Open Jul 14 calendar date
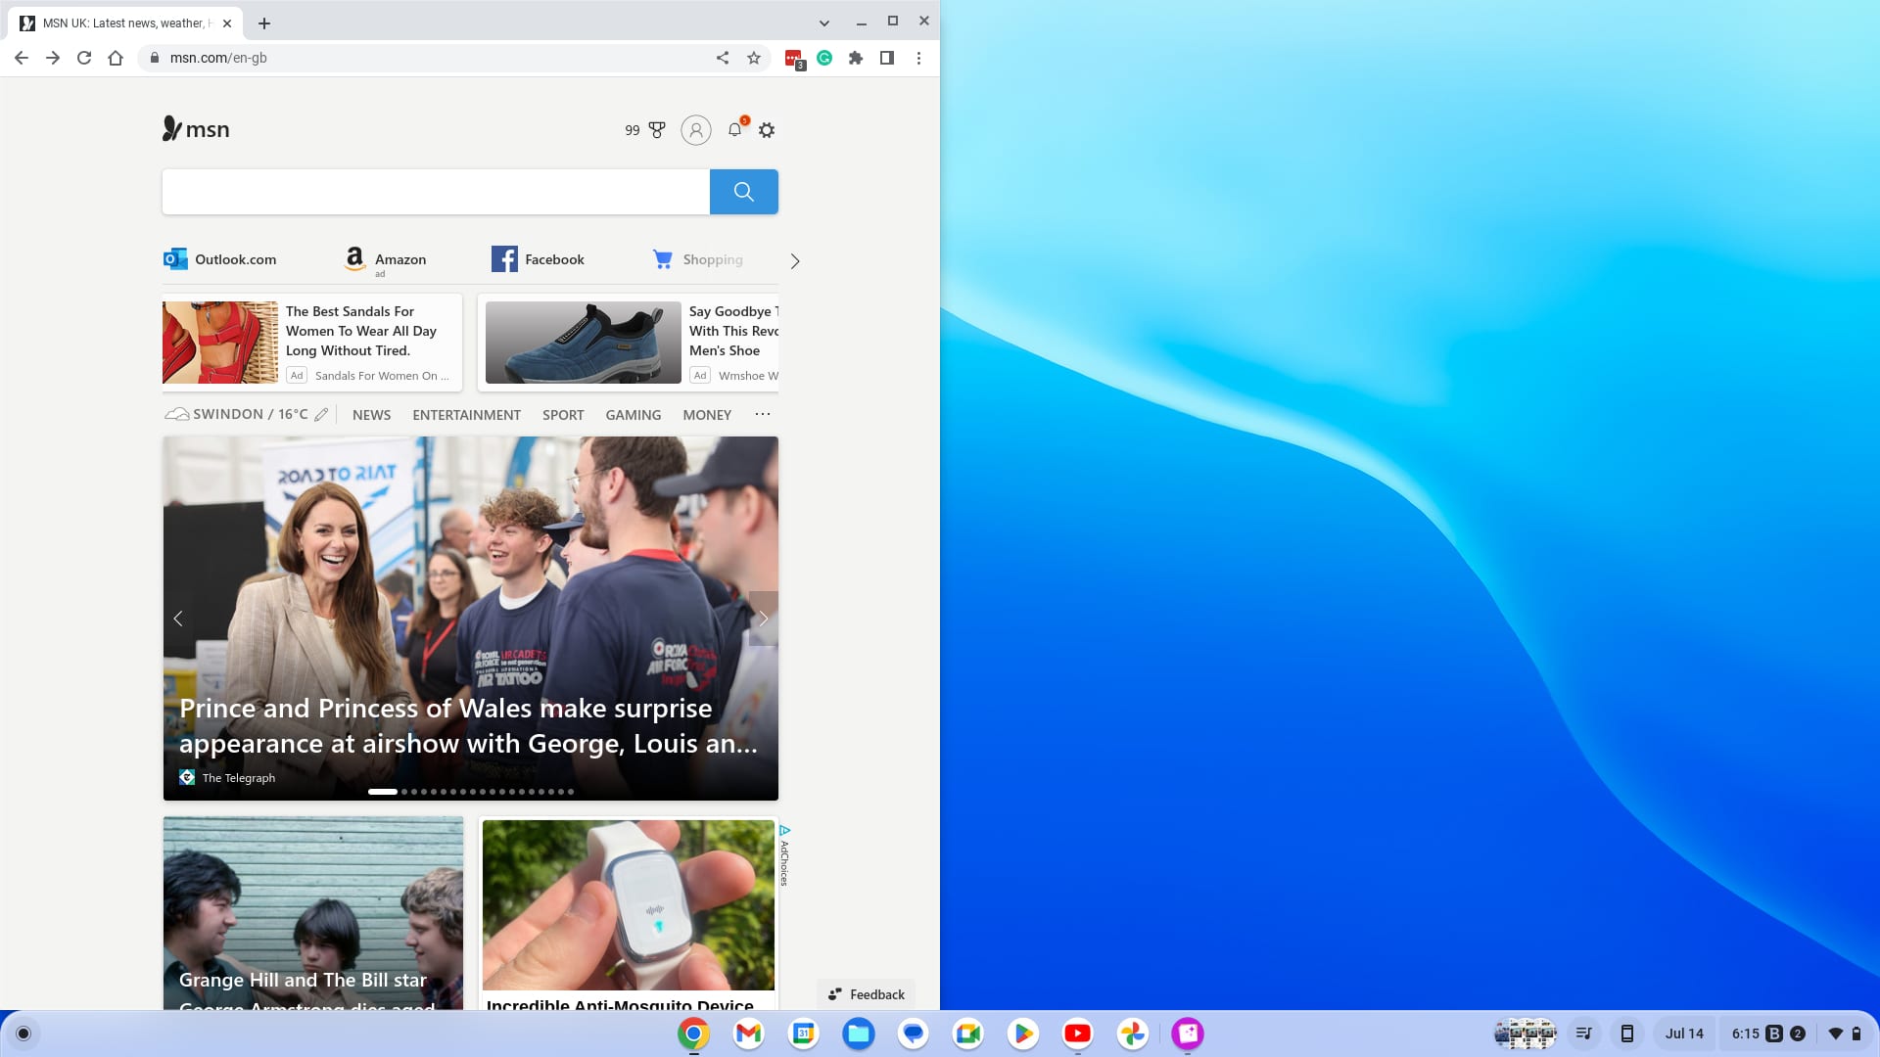This screenshot has height=1057, width=1880. pos(1684,1034)
